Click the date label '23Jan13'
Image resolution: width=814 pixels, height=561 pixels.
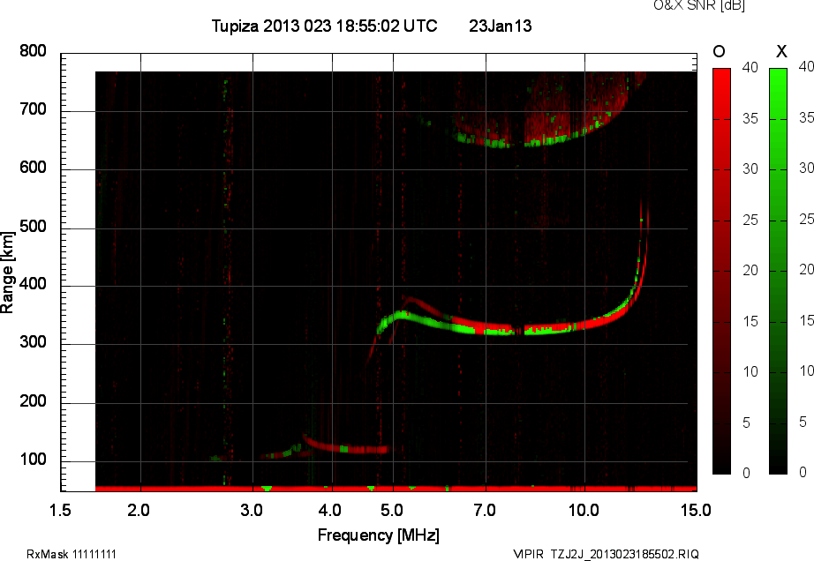pyautogui.click(x=501, y=26)
